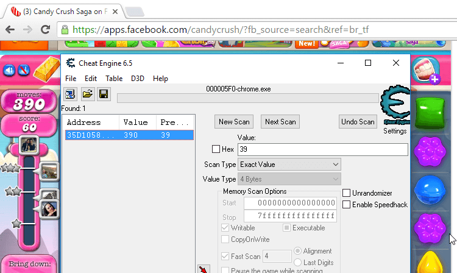Screen dimensions: 457x273
Task: Open the Table menu
Action: pos(114,79)
